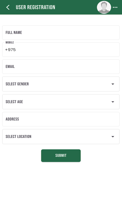Click the Select Location dropdown arrow
This screenshot has width=122, height=218.
(113, 137)
